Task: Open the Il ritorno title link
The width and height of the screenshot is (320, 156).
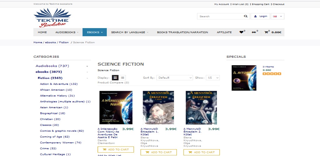Action: click(x=268, y=67)
